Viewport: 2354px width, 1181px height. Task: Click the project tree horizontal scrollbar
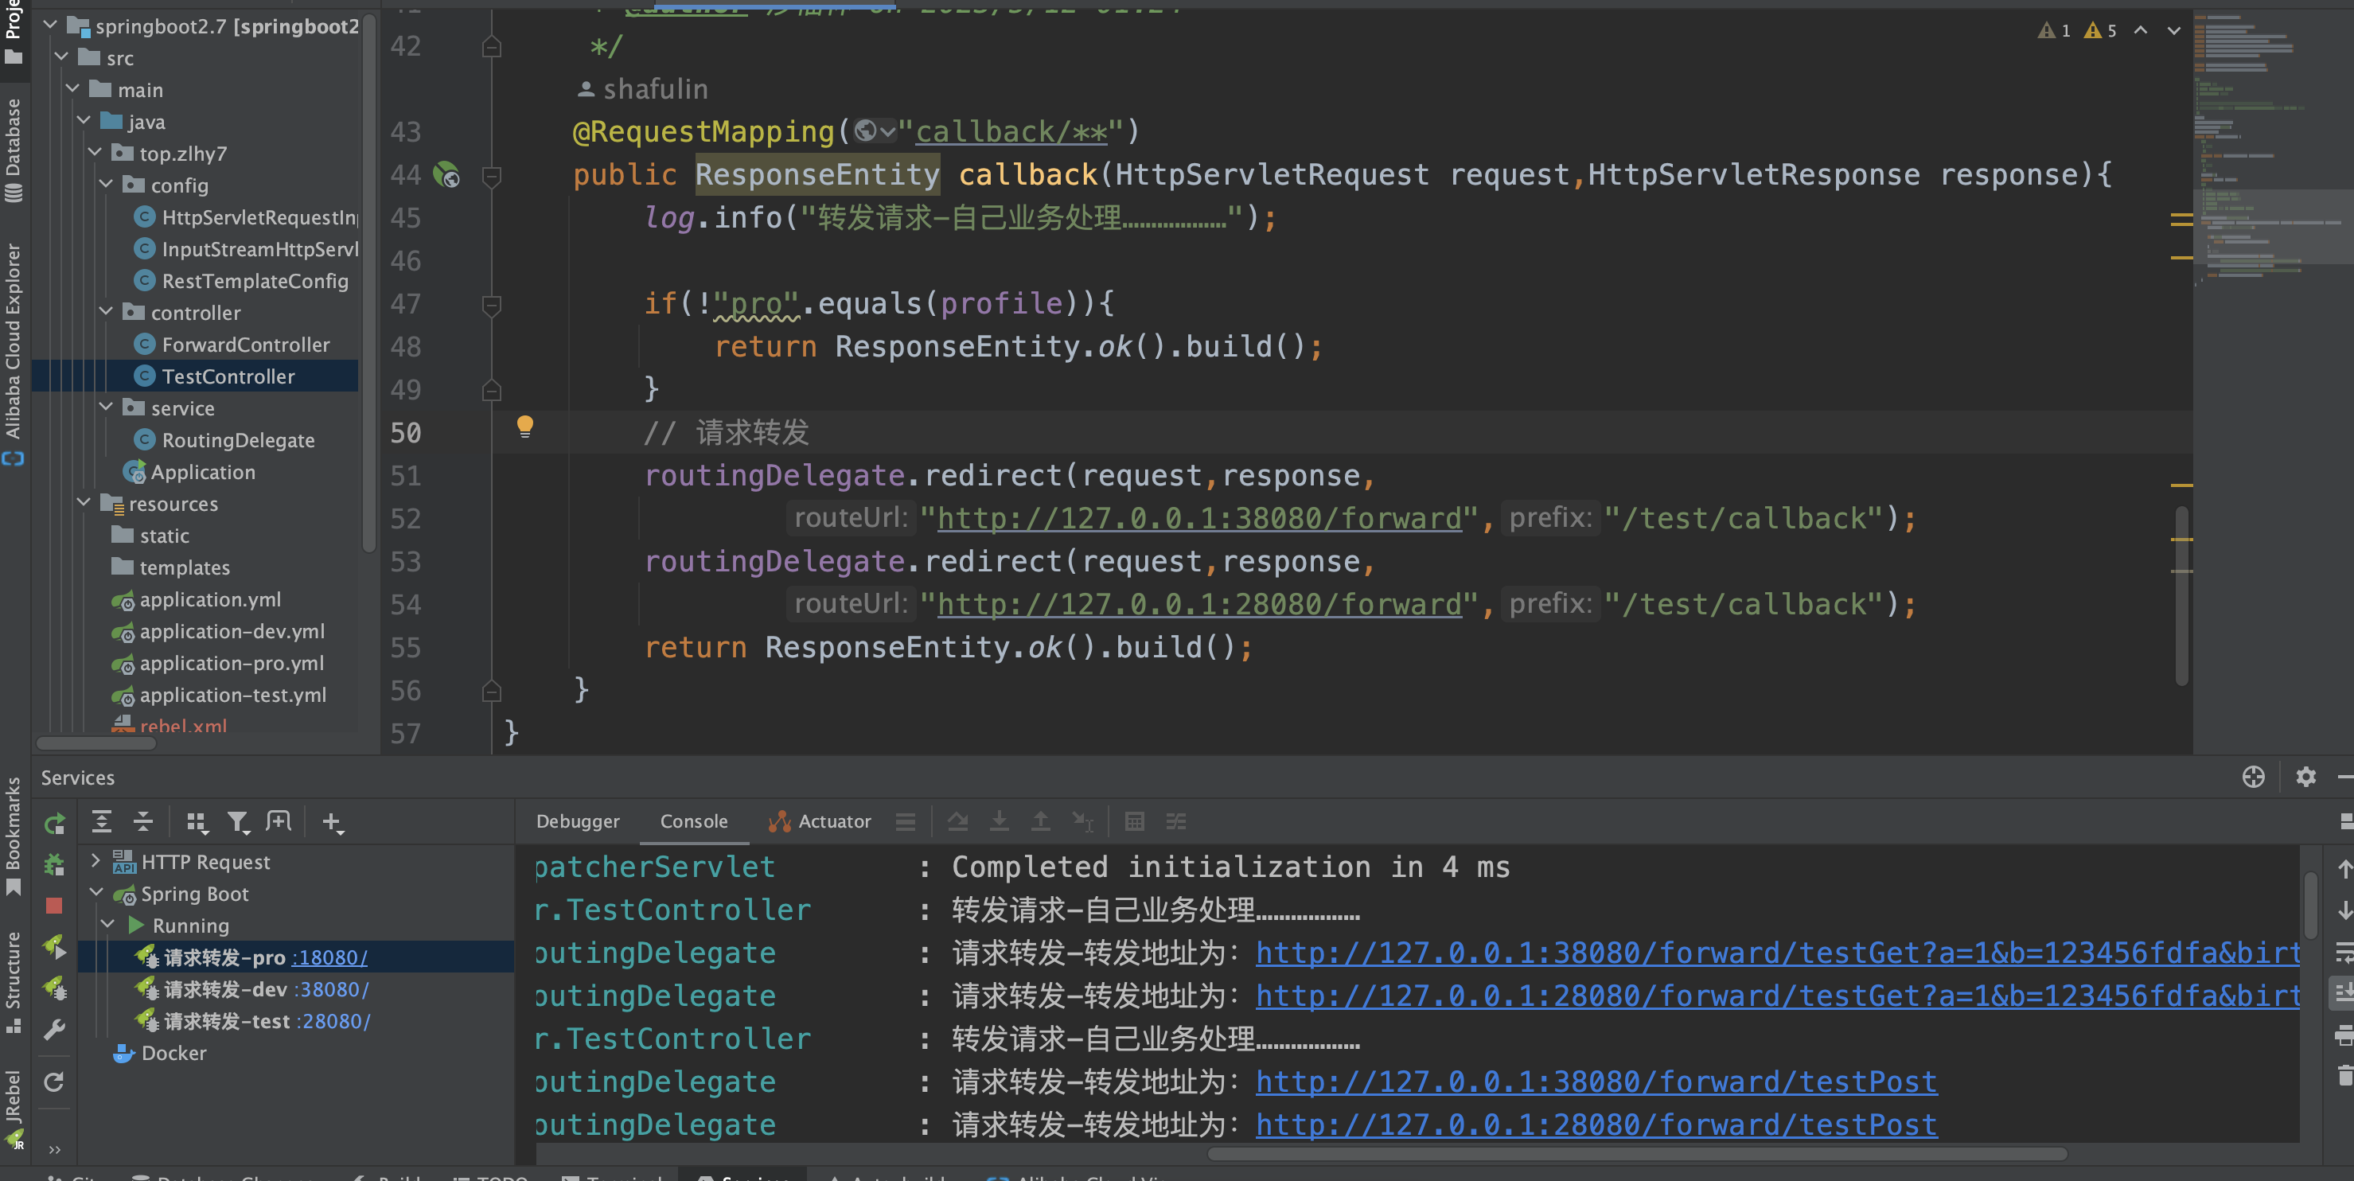click(x=96, y=743)
